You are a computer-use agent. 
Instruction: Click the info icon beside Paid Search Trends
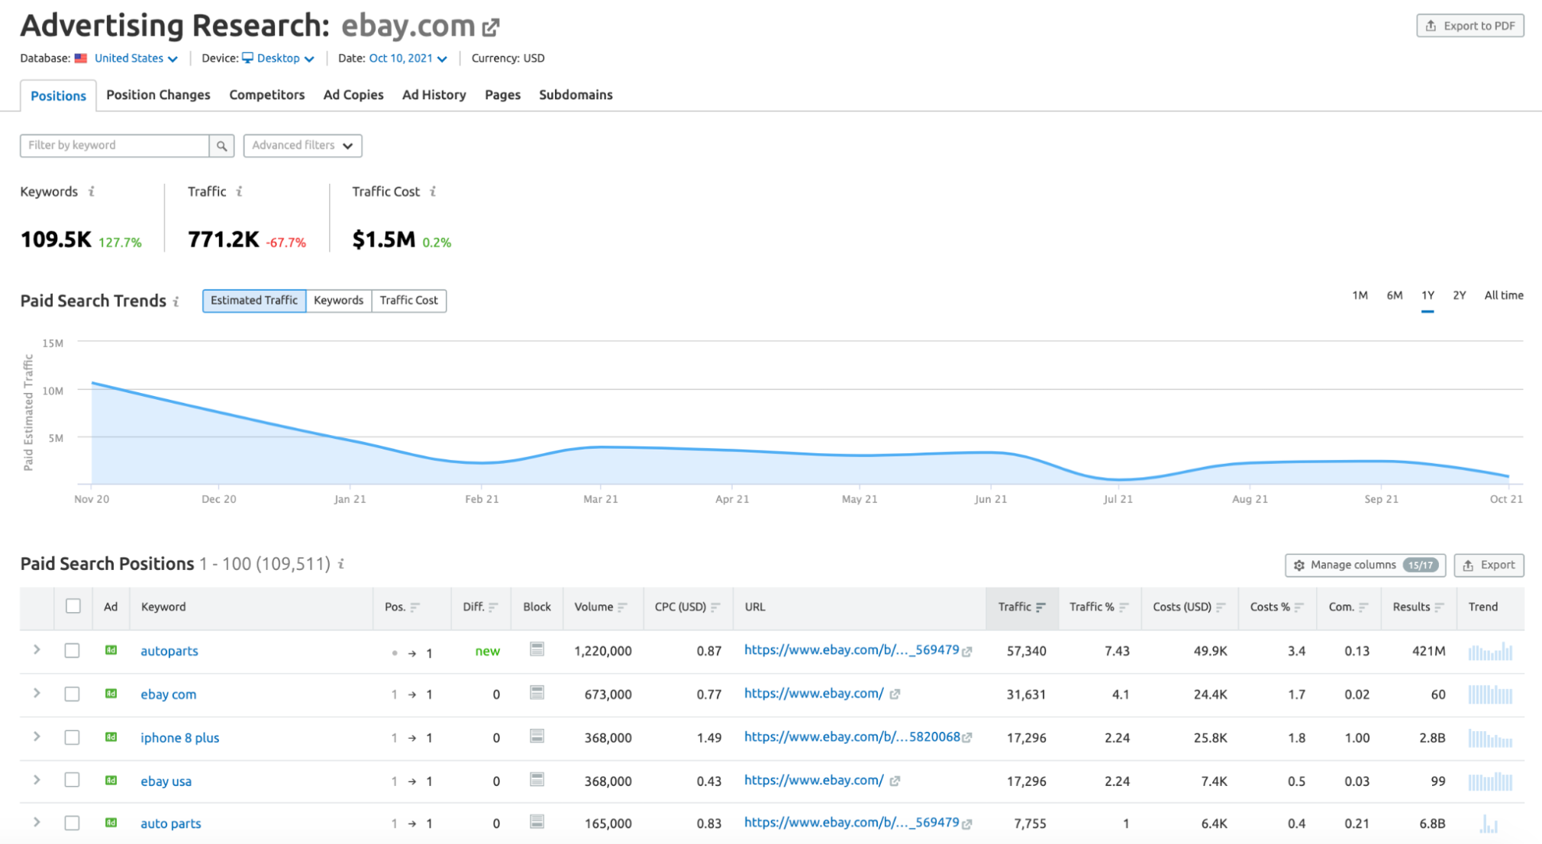coord(176,301)
